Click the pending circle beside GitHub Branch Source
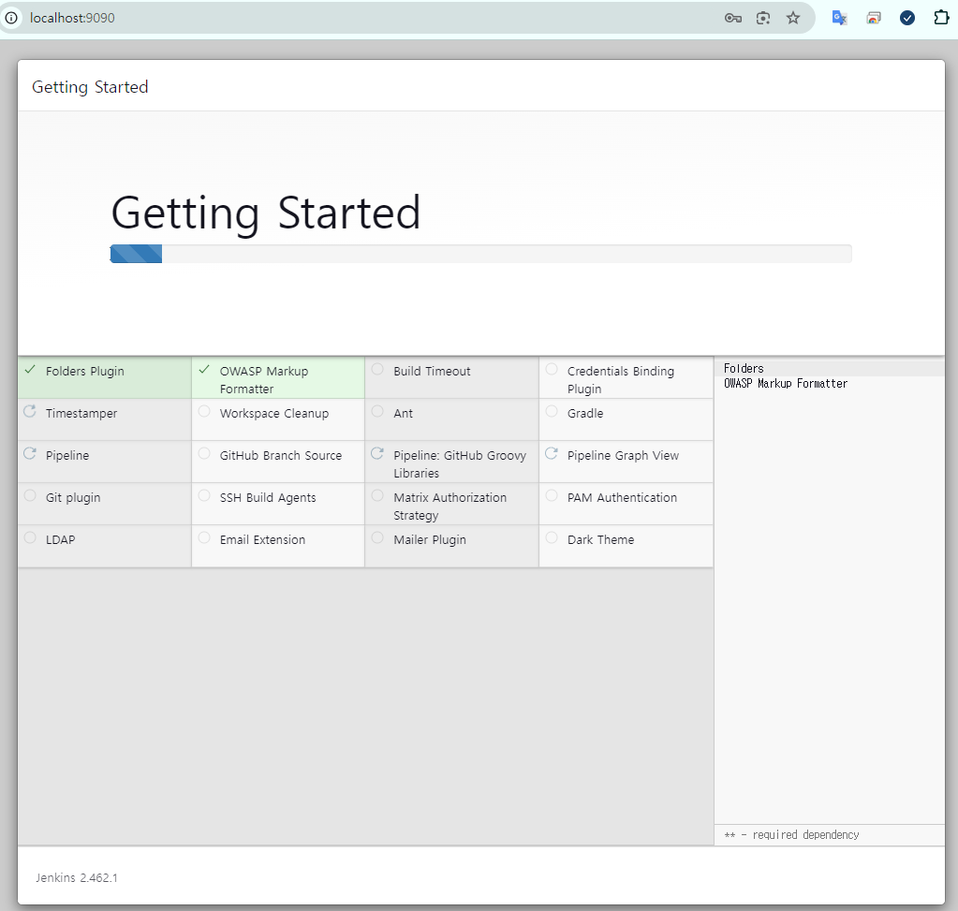Image resolution: width=958 pixels, height=911 pixels. tap(204, 454)
